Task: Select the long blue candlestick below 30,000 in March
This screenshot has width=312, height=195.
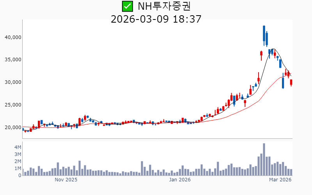Action: [283, 82]
